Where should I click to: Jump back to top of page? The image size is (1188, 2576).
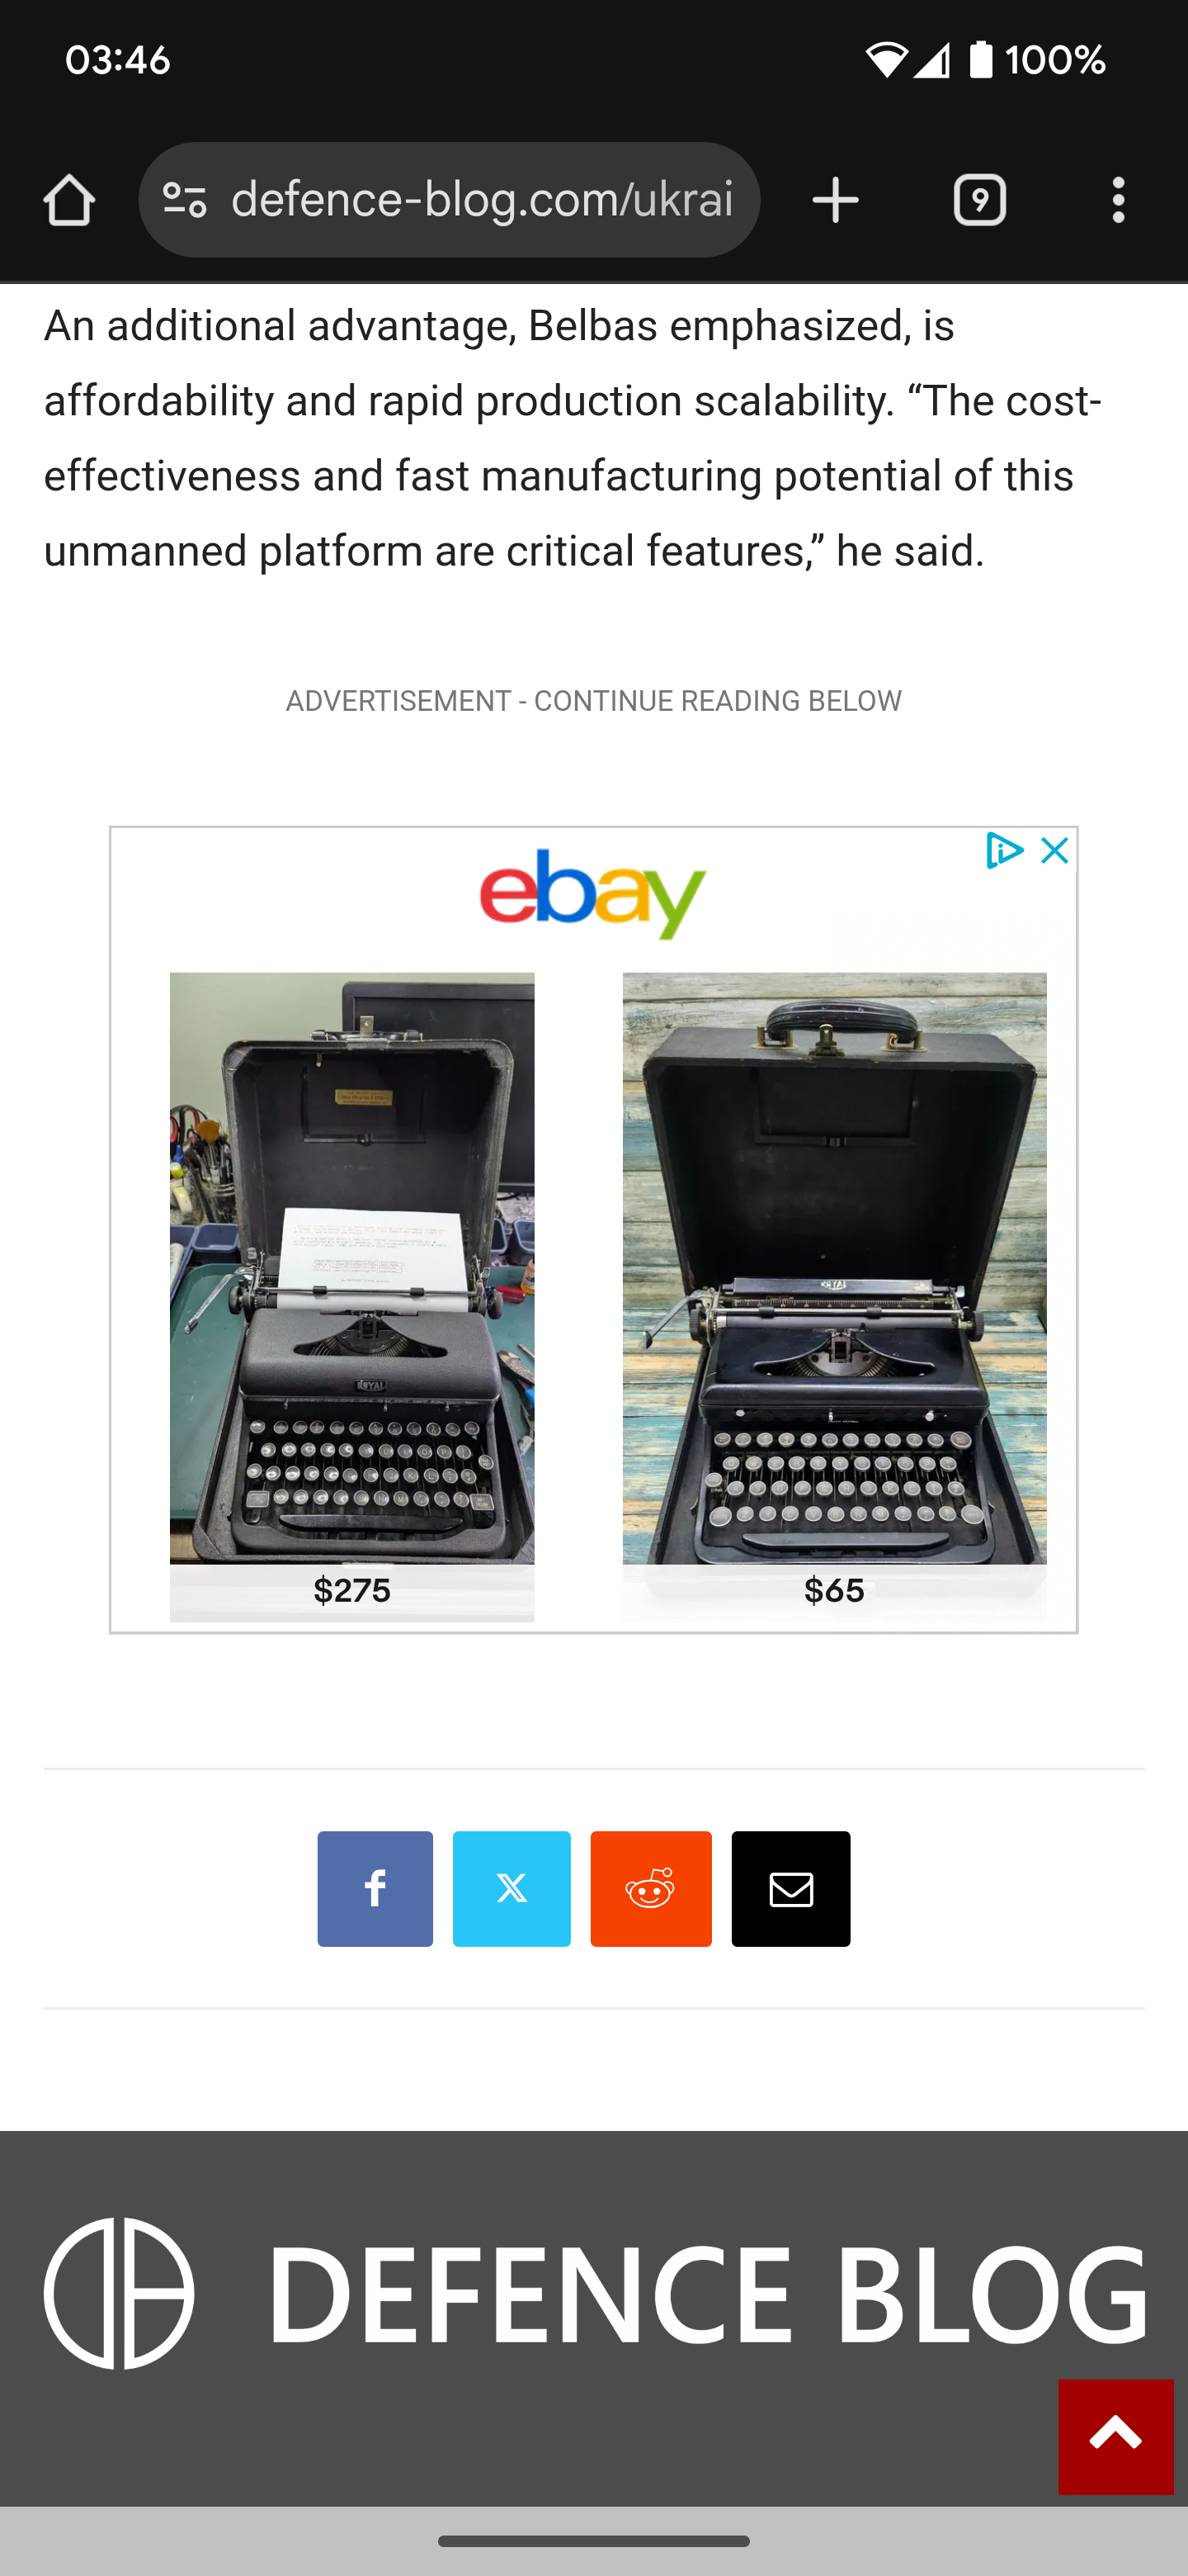(1116, 2436)
